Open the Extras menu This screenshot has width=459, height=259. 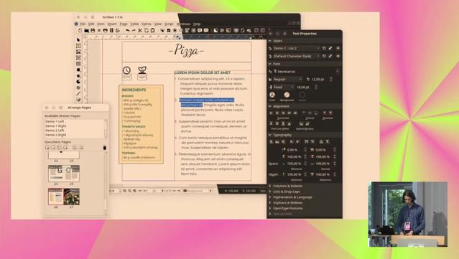(147, 24)
